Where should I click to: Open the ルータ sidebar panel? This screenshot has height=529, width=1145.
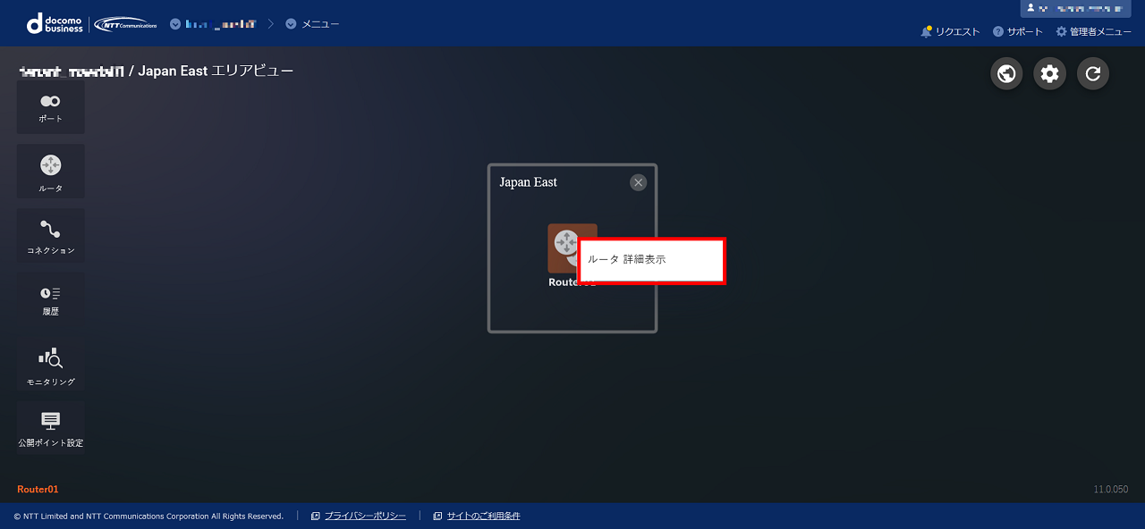click(x=51, y=172)
